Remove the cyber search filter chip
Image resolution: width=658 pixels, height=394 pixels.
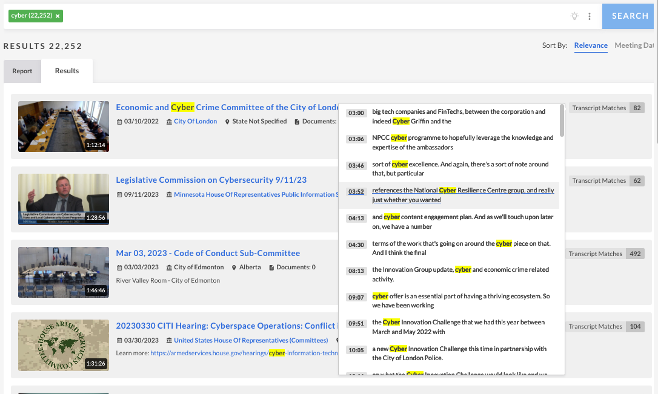click(x=58, y=16)
